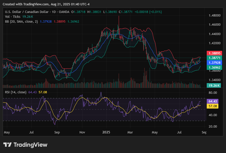Click the Mar label on the time axis

pyautogui.click(x=130, y=132)
